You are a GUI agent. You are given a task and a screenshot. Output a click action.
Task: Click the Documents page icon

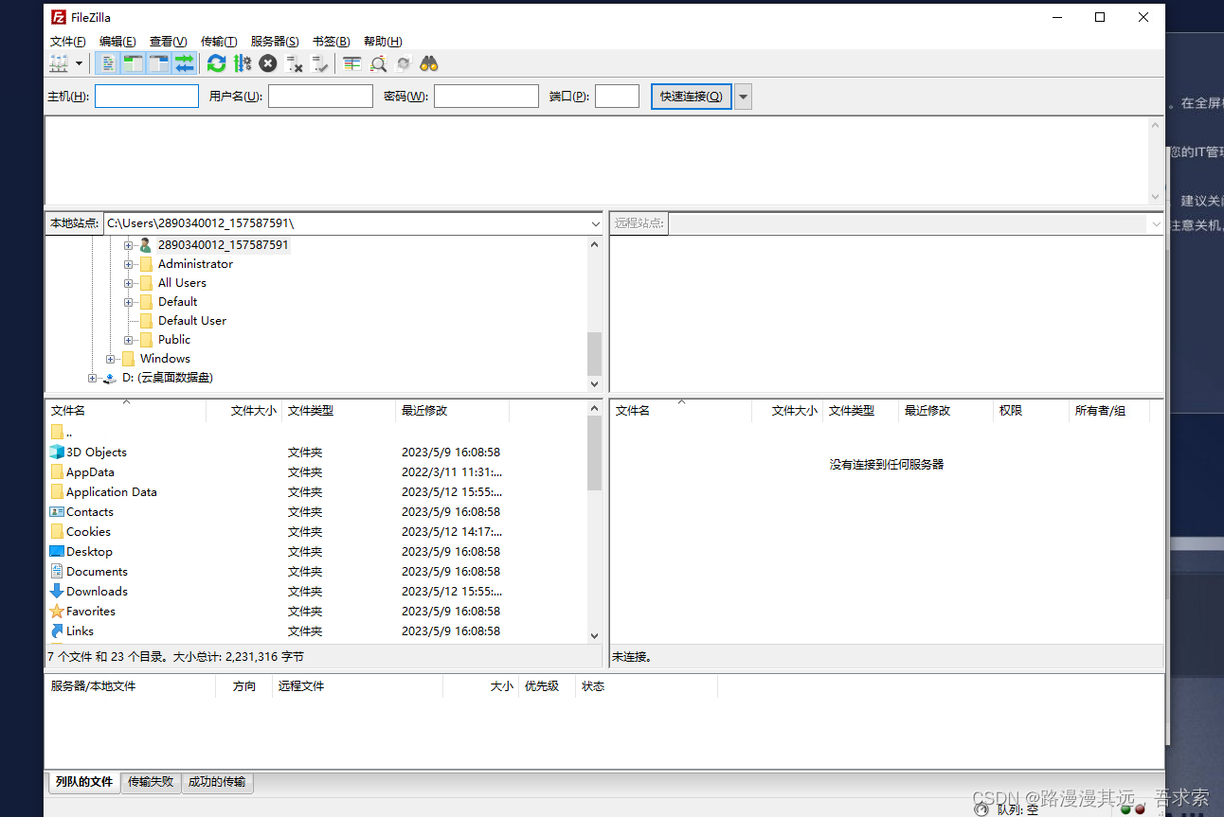(57, 571)
